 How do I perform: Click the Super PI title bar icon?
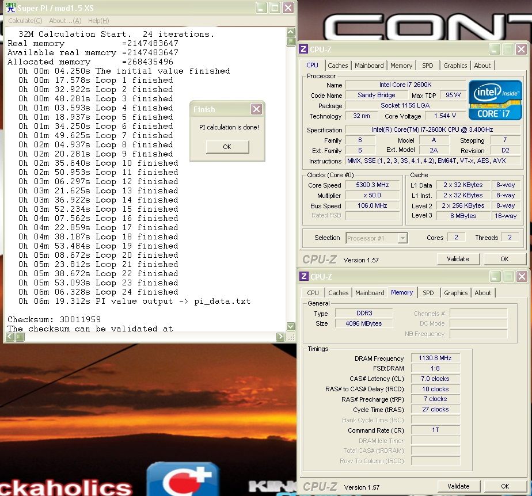click(x=10, y=7)
